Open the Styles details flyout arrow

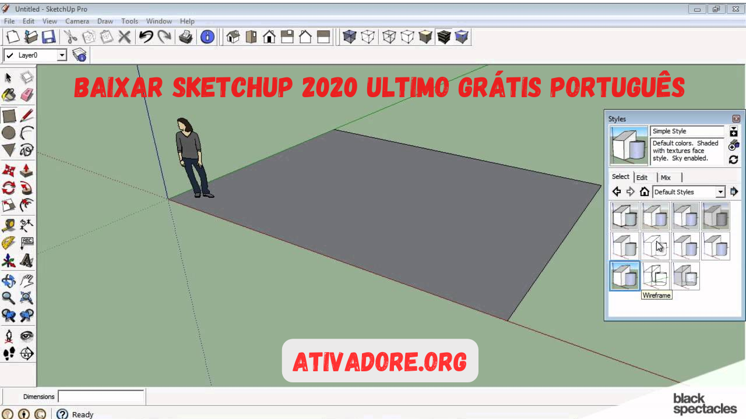tap(734, 191)
